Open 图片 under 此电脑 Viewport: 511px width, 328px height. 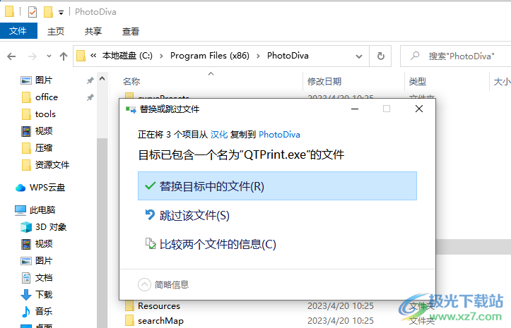click(44, 261)
